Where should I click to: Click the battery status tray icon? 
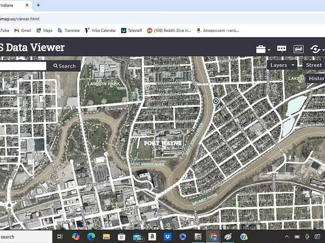pyautogui.click(x=297, y=236)
